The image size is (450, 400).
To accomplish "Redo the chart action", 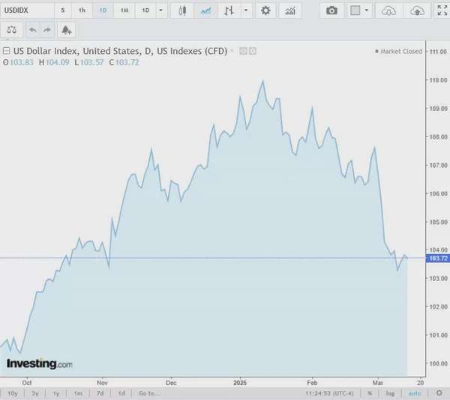I will 47,30.
